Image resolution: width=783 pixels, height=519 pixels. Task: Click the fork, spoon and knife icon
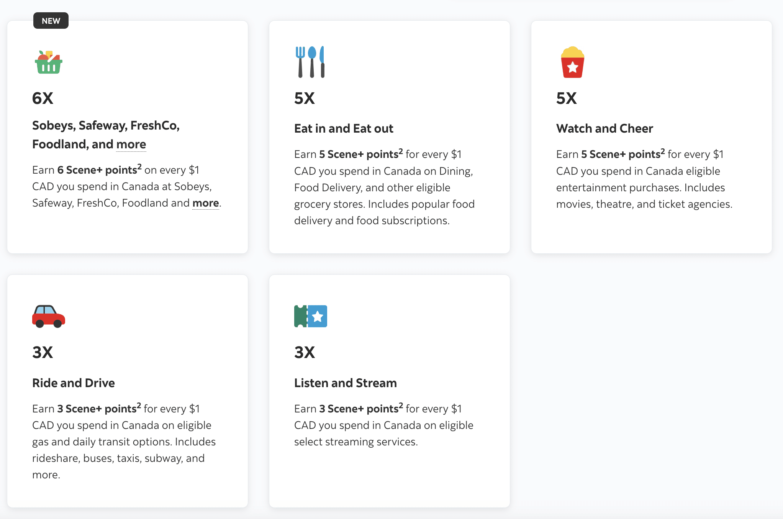click(x=310, y=62)
